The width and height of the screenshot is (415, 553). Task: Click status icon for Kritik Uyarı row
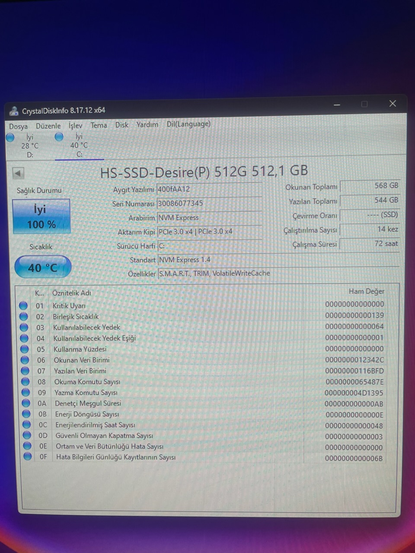[x=24, y=306]
